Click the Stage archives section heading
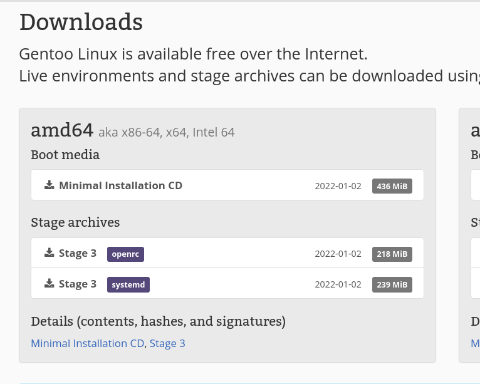The width and height of the screenshot is (480, 384). tap(75, 222)
